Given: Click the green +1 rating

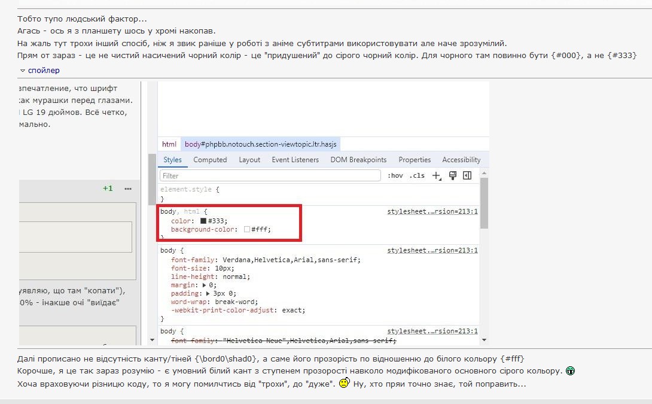Looking at the screenshot, I should tap(108, 189).
